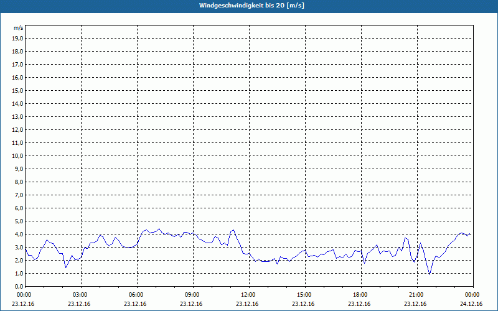The width and height of the screenshot is (498, 311).
Task: Click the '10,0' y-axis label
Action: coord(17,156)
